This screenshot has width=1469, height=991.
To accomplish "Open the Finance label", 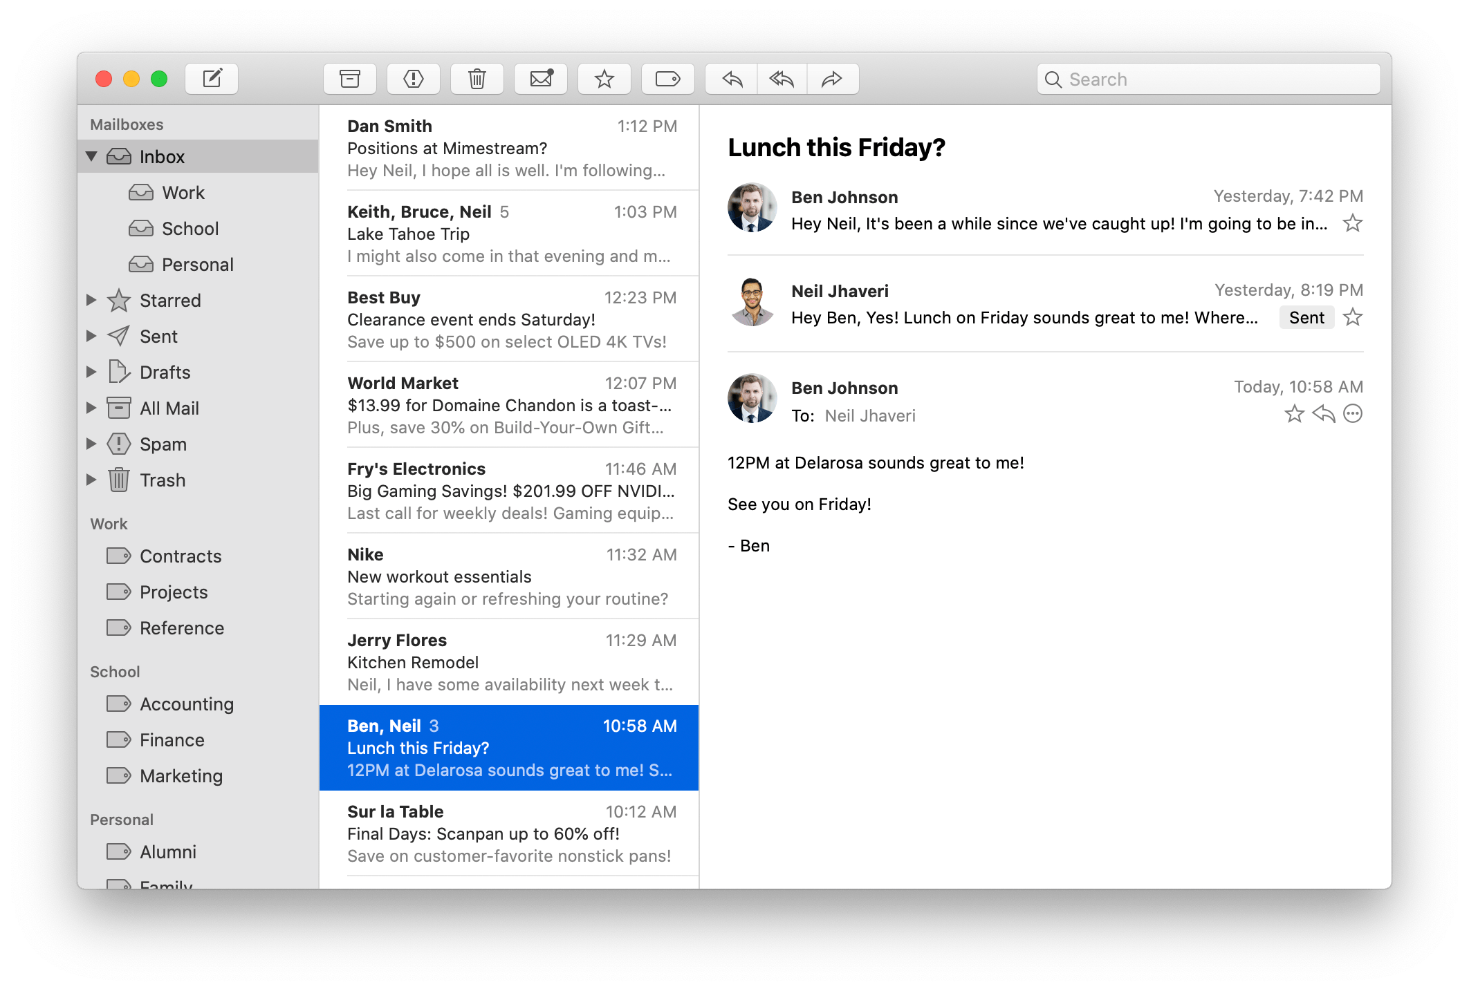I will click(x=198, y=739).
